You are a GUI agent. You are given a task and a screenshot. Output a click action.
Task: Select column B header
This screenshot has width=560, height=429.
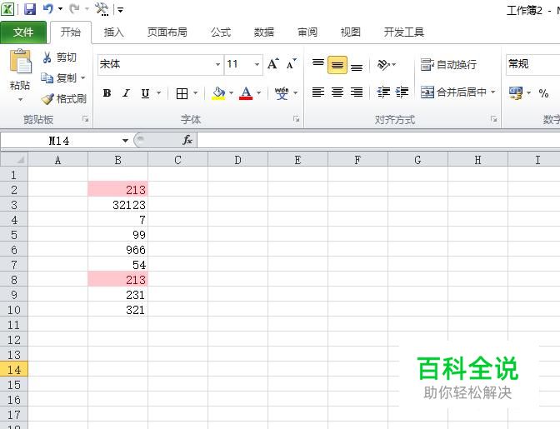click(x=117, y=160)
